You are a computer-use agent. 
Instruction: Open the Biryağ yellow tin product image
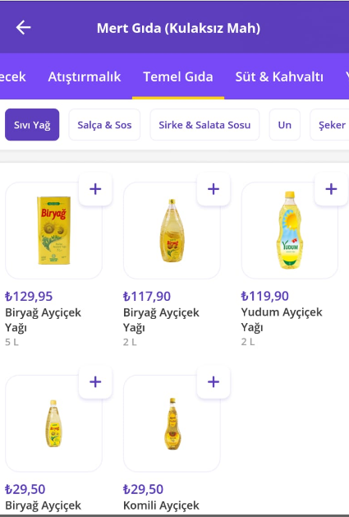(x=53, y=230)
